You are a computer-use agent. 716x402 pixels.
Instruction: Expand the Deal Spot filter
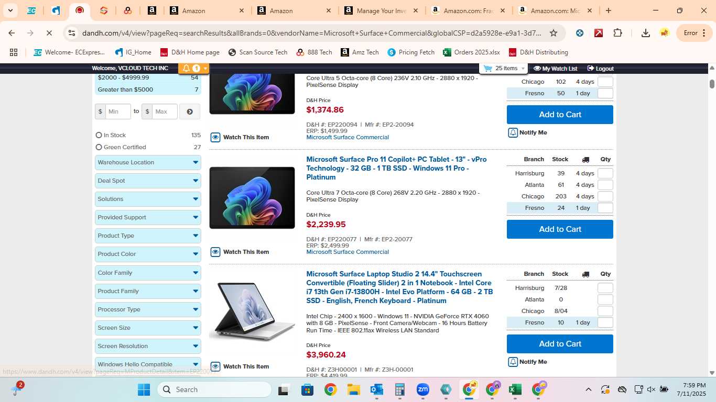[x=148, y=181]
